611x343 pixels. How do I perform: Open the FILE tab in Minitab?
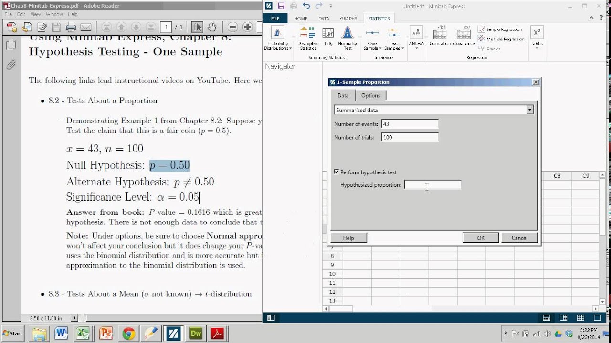pyautogui.click(x=275, y=19)
